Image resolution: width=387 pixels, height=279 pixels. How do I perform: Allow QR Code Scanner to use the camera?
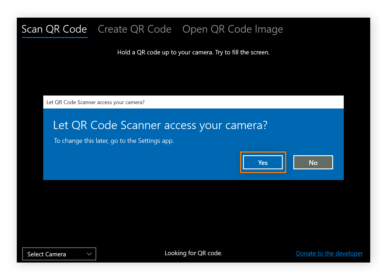(262, 162)
